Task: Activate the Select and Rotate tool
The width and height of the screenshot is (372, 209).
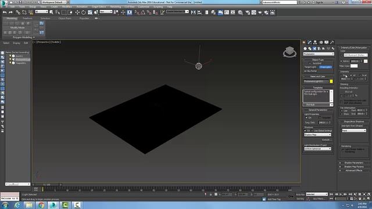Action: pyautogui.click(x=84, y=12)
